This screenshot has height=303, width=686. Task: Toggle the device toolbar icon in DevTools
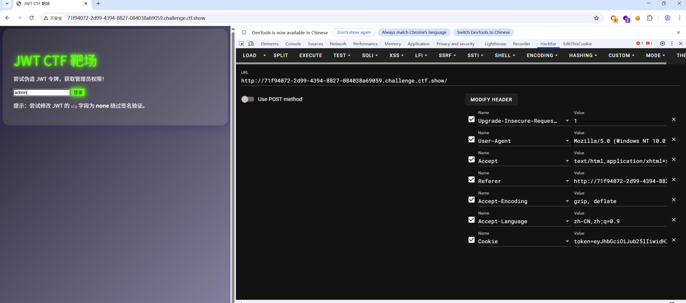click(251, 43)
